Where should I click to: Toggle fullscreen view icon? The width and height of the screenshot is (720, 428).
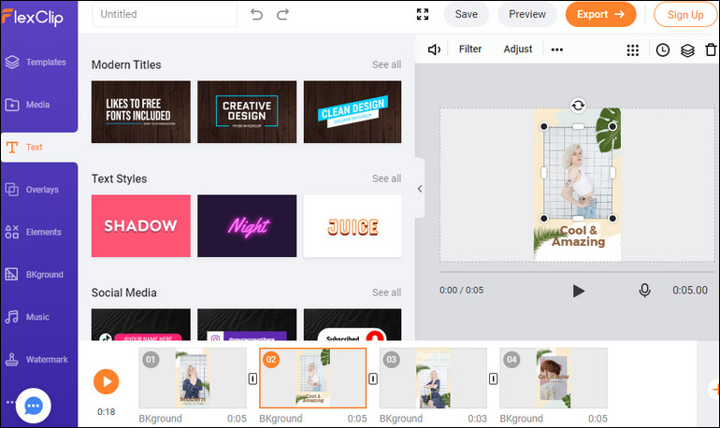[423, 14]
